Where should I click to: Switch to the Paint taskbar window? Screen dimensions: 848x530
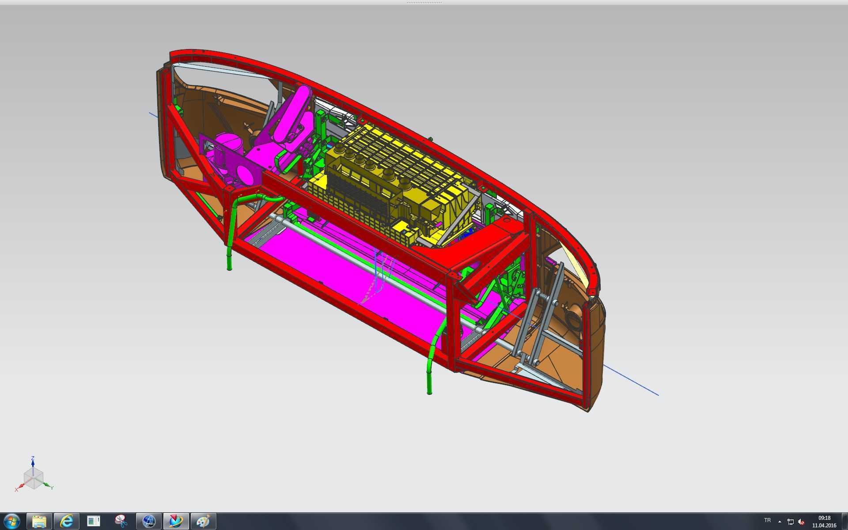click(x=203, y=522)
